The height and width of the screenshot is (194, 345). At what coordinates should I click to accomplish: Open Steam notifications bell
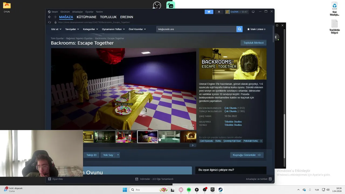pos(219,12)
